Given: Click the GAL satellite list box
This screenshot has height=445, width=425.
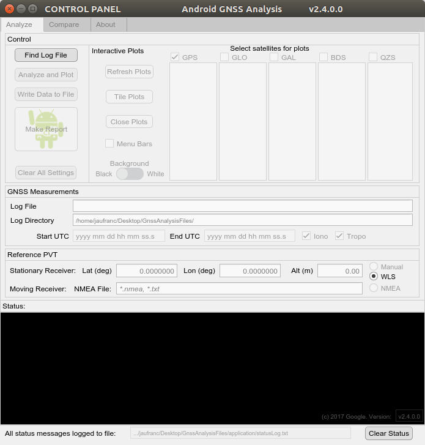Looking at the screenshot, I should (x=292, y=121).
